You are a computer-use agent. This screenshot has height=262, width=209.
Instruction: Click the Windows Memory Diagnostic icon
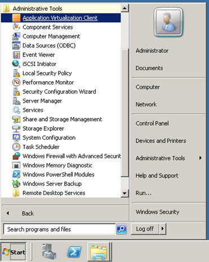click(16, 165)
